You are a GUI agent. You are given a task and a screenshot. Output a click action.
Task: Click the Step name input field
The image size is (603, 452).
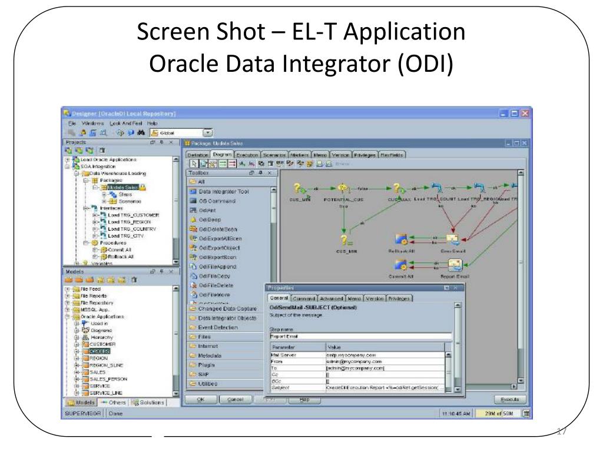point(360,336)
